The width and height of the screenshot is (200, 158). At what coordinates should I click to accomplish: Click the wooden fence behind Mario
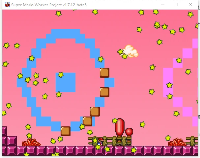110,141
